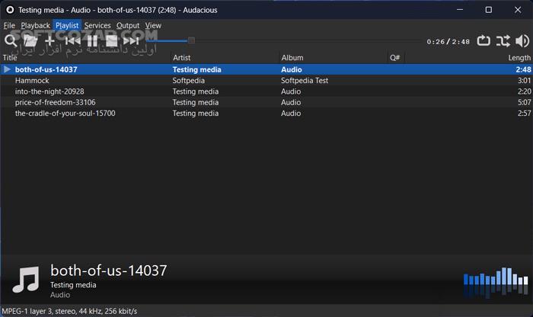Click the search library magnifier icon

coord(11,40)
